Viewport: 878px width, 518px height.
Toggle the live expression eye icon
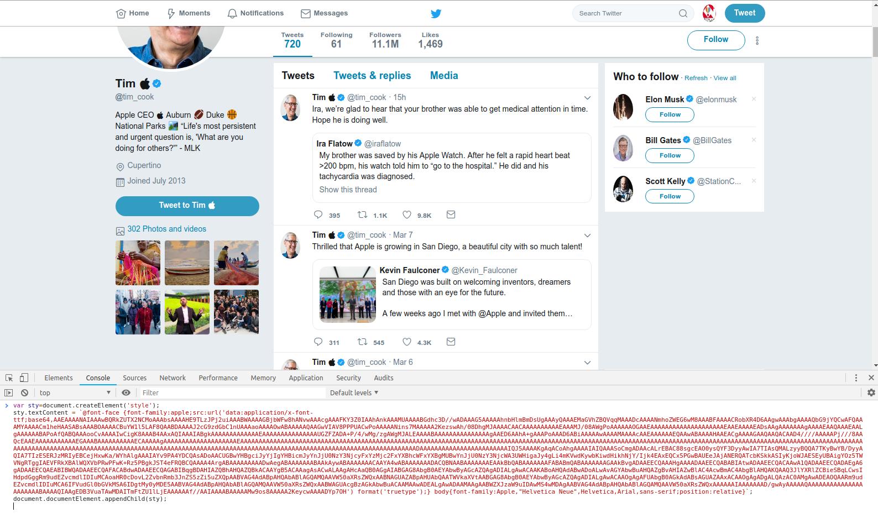tap(126, 393)
